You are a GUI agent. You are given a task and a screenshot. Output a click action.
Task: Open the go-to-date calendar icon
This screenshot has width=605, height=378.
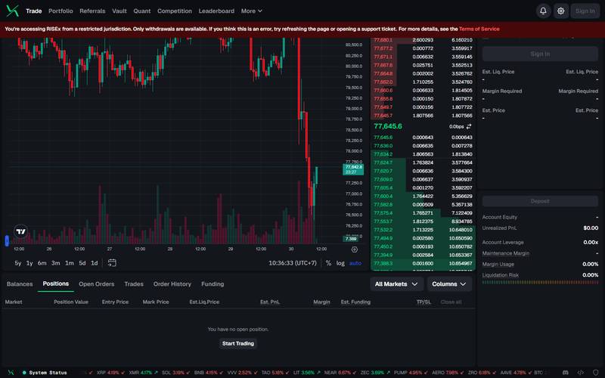112,262
